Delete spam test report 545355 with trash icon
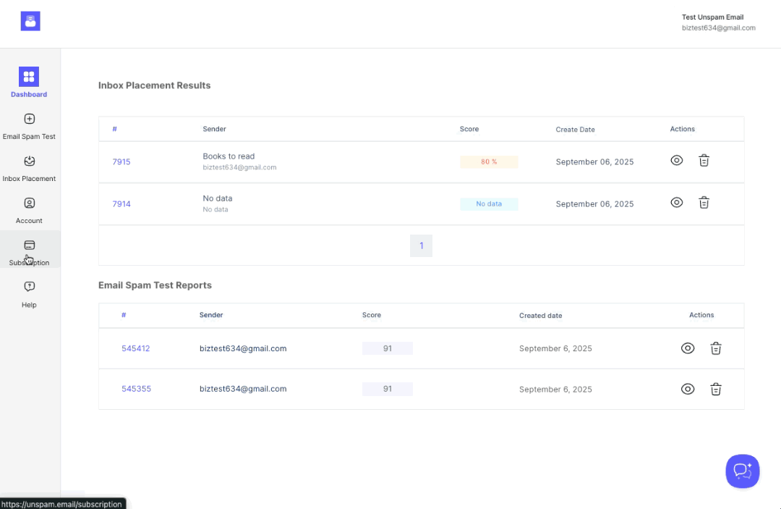This screenshot has width=781, height=509. [716, 390]
